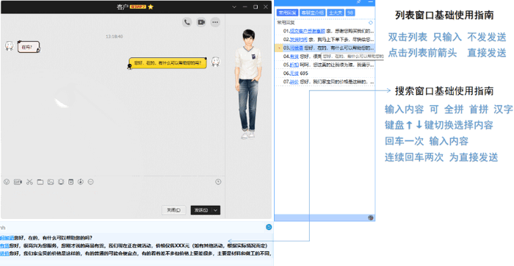Screen dimensions: 514x266
Task: Click the blue refresh icon by search box
Action: click(x=269, y=227)
